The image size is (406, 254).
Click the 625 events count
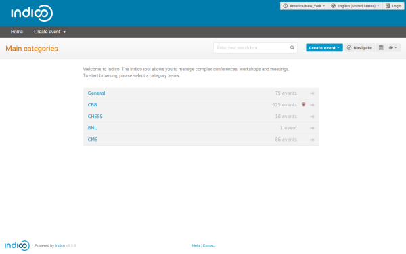pos(284,105)
